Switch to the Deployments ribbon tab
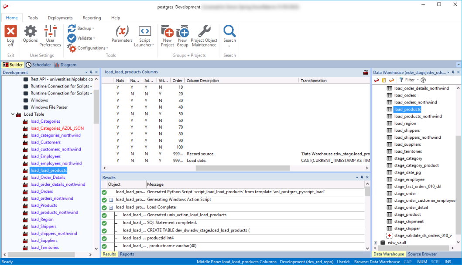This screenshot has width=462, height=265. pyautogui.click(x=60, y=18)
